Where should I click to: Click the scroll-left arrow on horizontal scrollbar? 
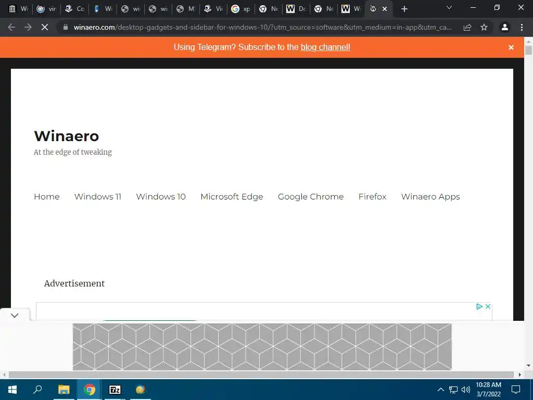tap(4, 374)
